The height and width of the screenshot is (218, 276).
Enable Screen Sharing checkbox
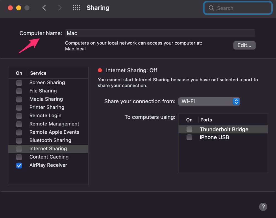click(x=19, y=83)
